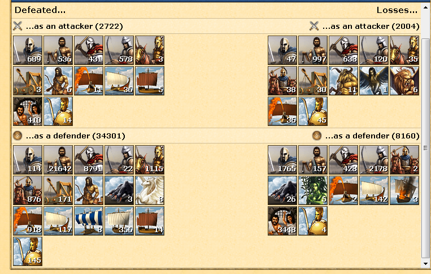Screen dimensions: 431x274
Task: Select the Minotaur icon showing 11 losses
Action: coord(343,81)
